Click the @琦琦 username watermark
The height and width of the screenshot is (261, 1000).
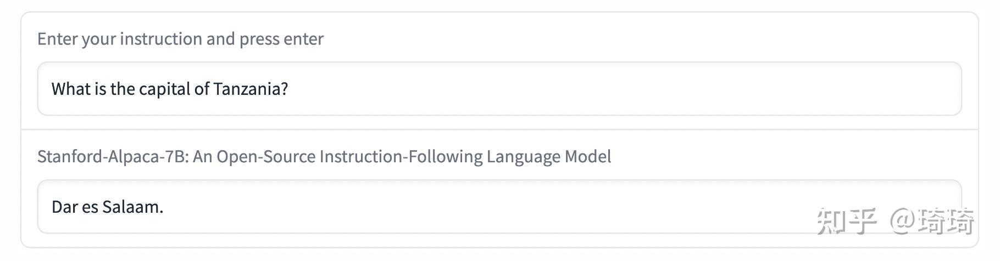tap(932, 221)
